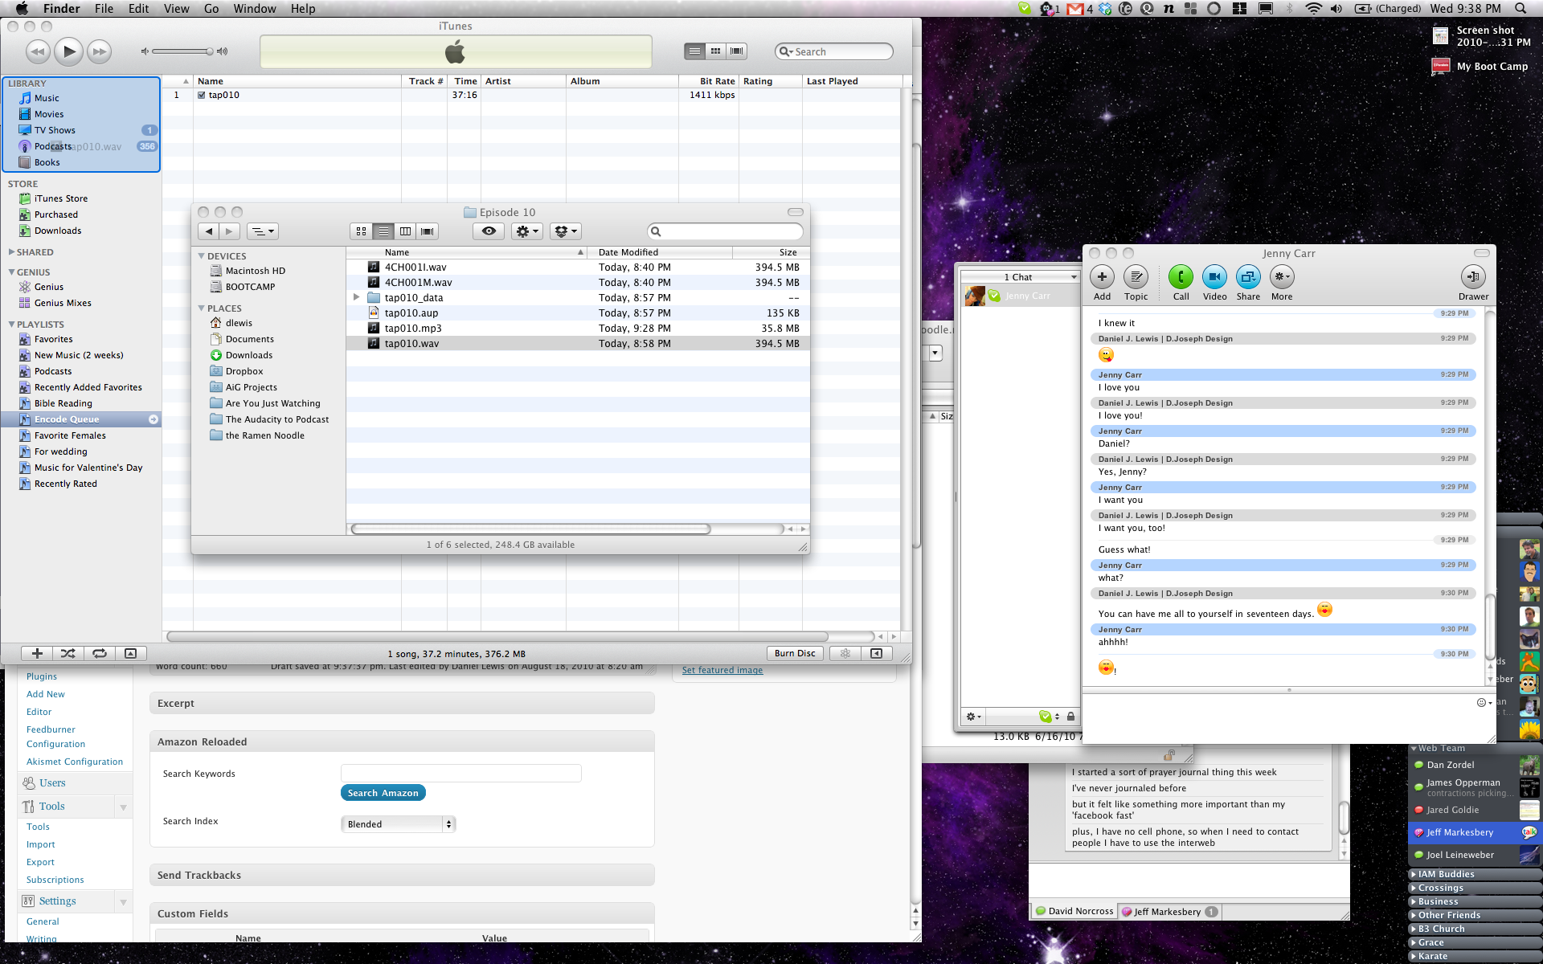The image size is (1543, 964).
Task: Click the iTunes play button
Action: (x=69, y=51)
